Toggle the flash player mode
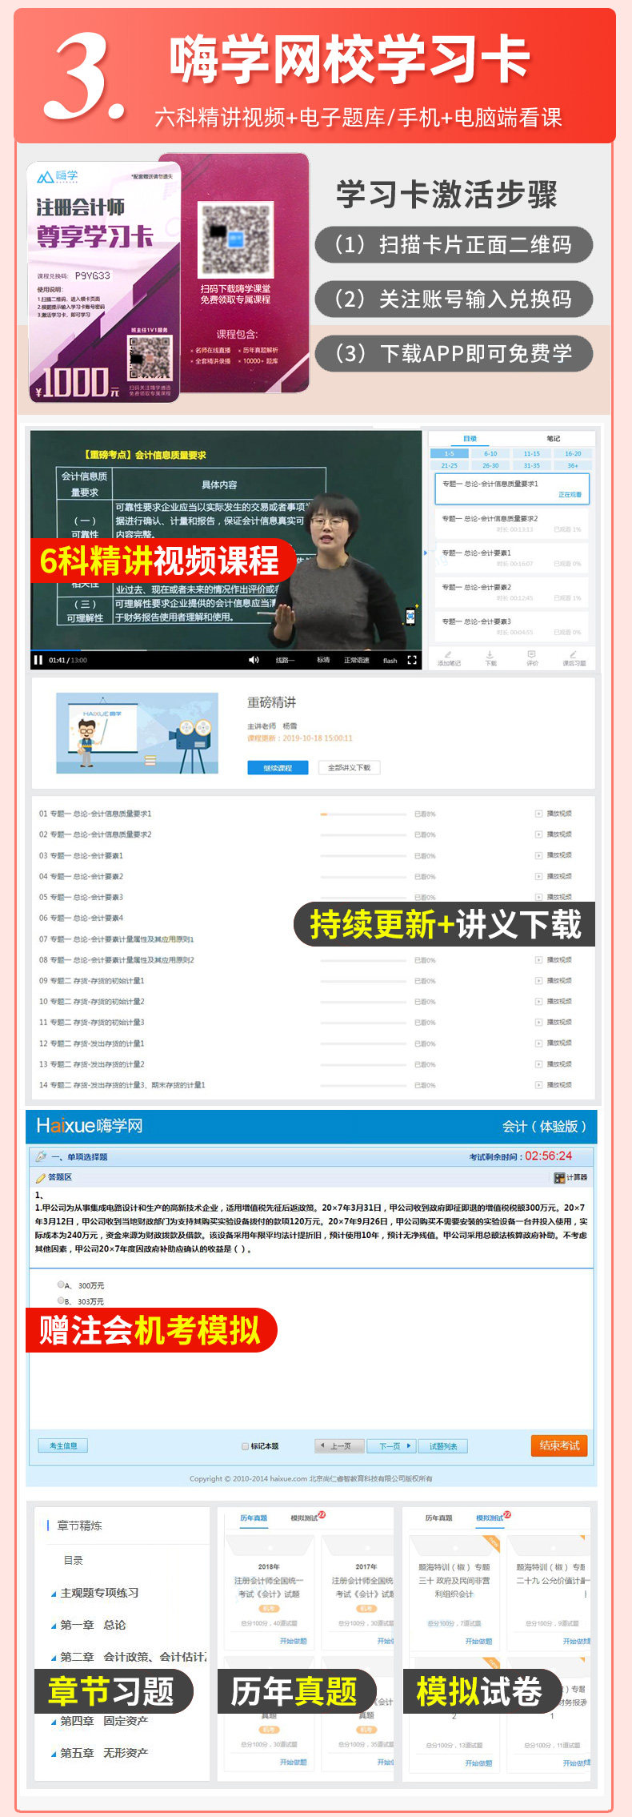632x1817 pixels. click(390, 661)
